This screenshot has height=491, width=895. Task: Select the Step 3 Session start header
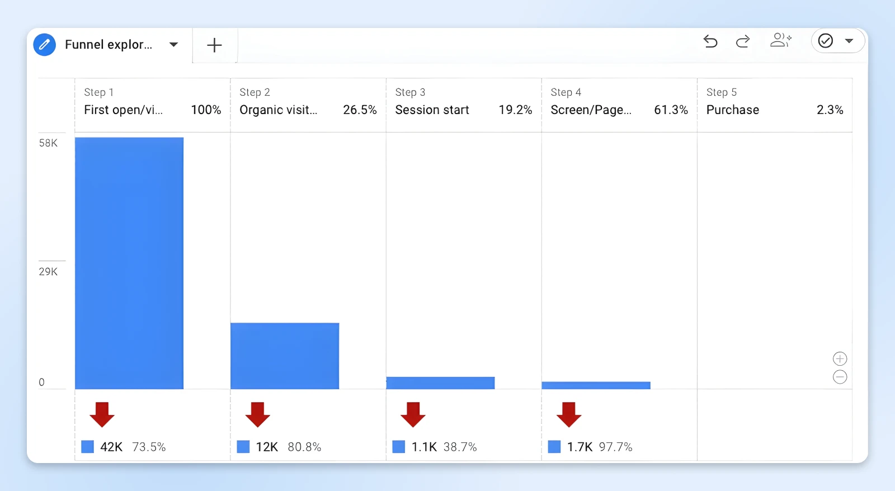(x=463, y=102)
